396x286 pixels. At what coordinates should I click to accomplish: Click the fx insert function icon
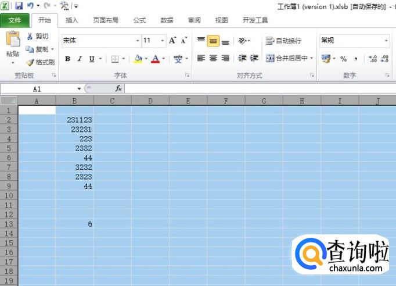(x=118, y=88)
